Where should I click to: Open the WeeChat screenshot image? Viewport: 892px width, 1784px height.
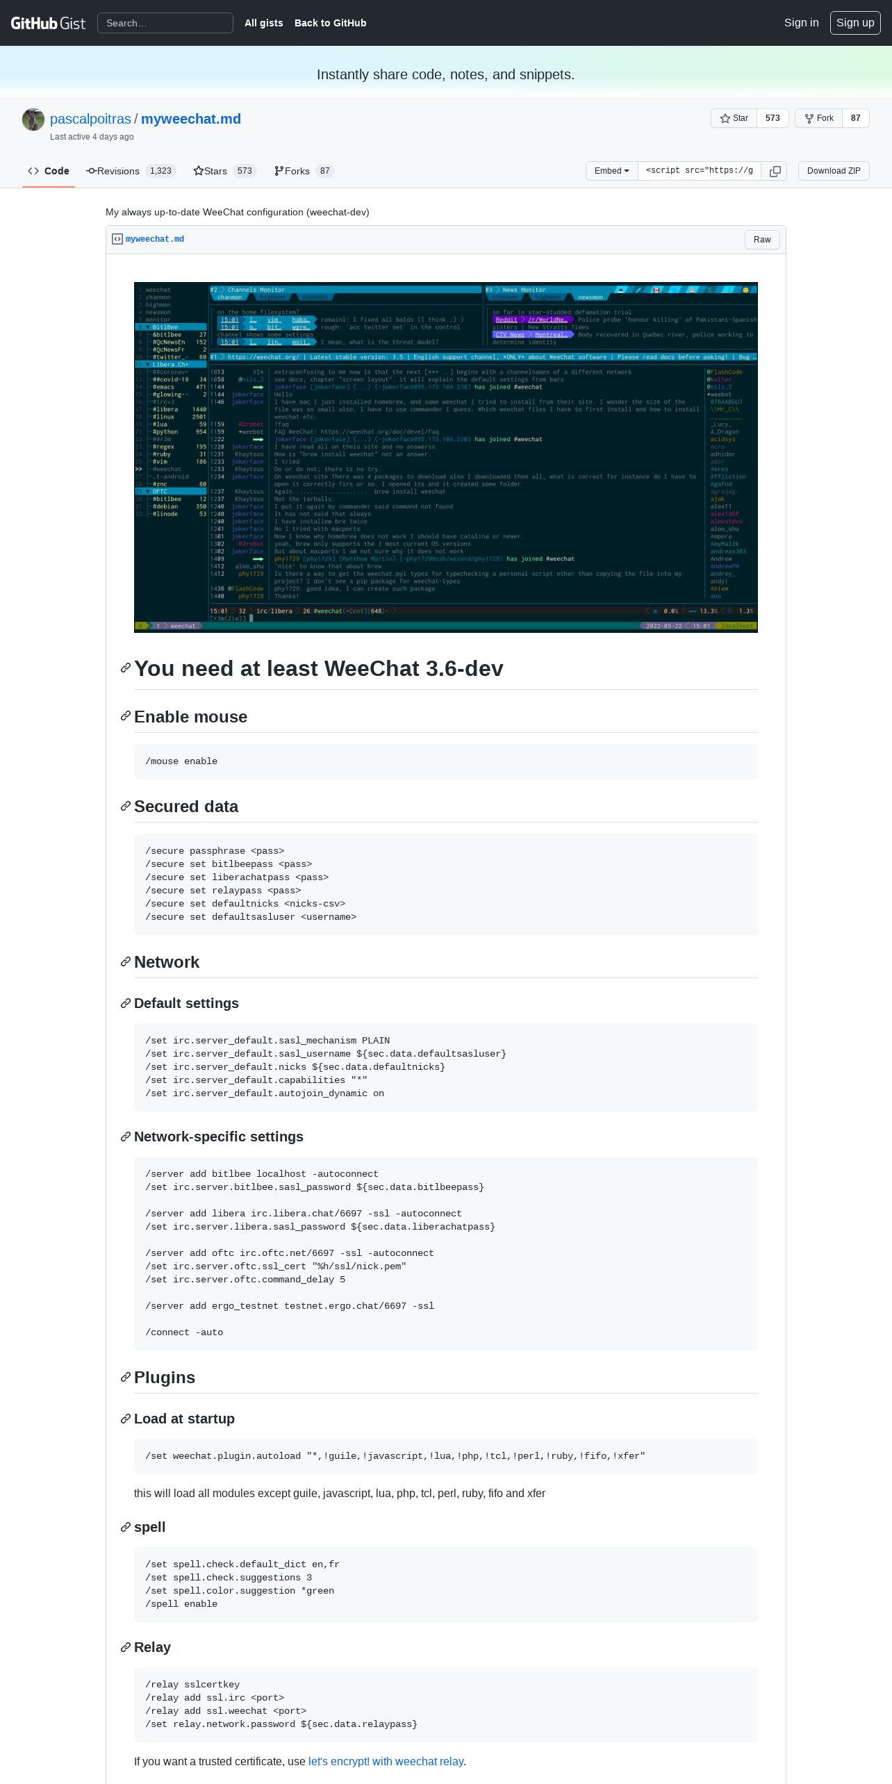[x=446, y=457]
